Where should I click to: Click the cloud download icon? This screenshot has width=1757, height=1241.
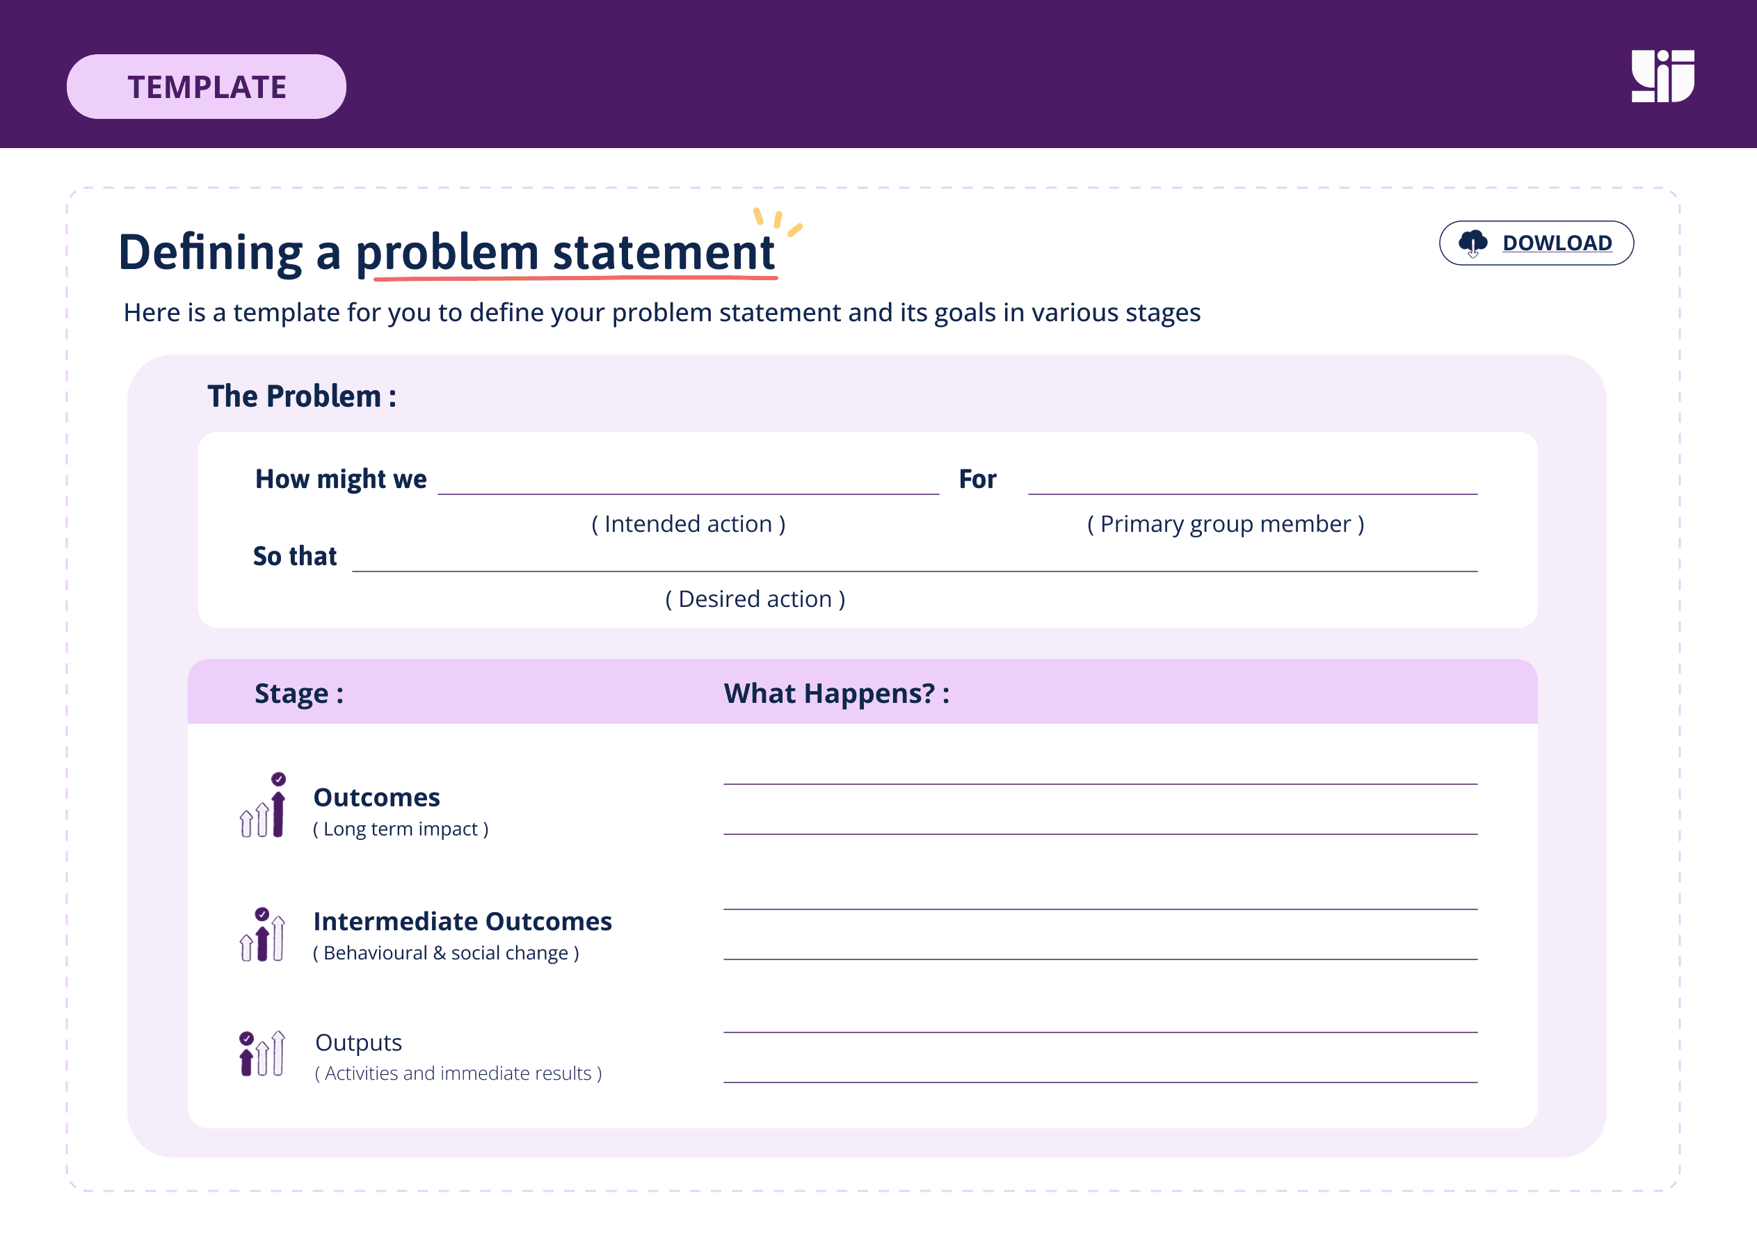1473,243
